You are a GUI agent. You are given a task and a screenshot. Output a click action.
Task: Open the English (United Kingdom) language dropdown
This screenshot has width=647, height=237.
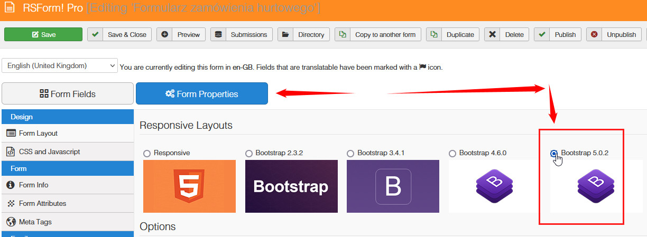pos(60,66)
